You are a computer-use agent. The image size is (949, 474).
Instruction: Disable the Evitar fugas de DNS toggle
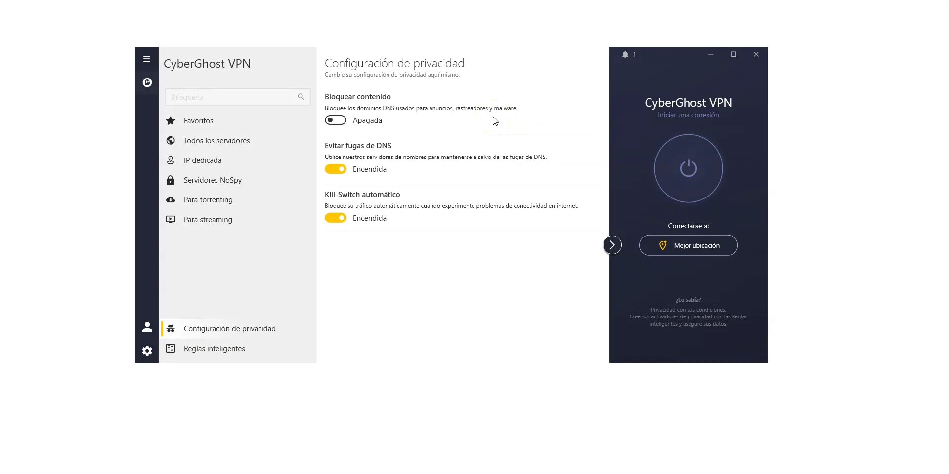(336, 169)
